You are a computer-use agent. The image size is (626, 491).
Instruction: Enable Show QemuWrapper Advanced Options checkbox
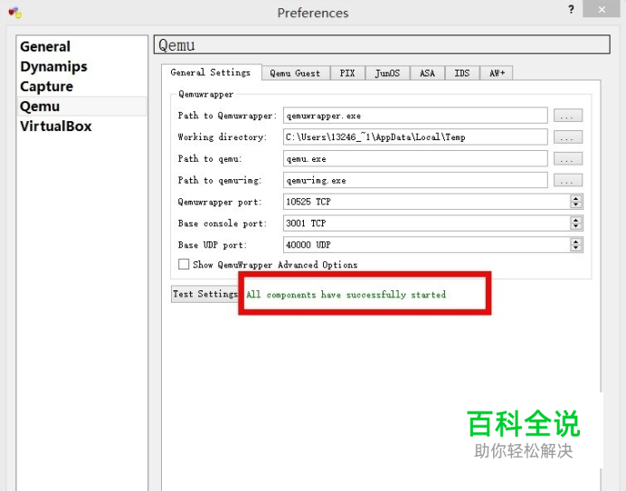(184, 264)
